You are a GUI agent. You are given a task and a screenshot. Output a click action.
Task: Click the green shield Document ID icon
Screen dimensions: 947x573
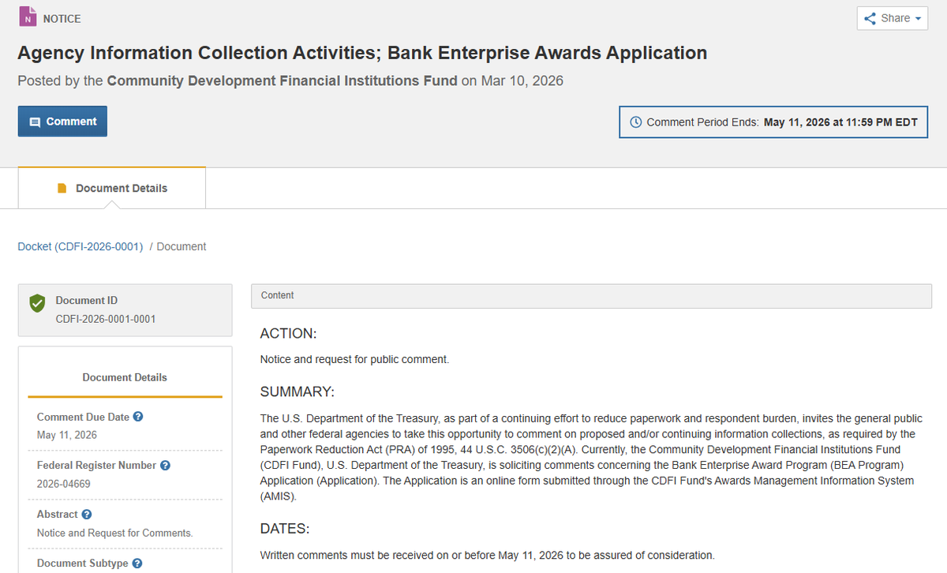point(37,302)
